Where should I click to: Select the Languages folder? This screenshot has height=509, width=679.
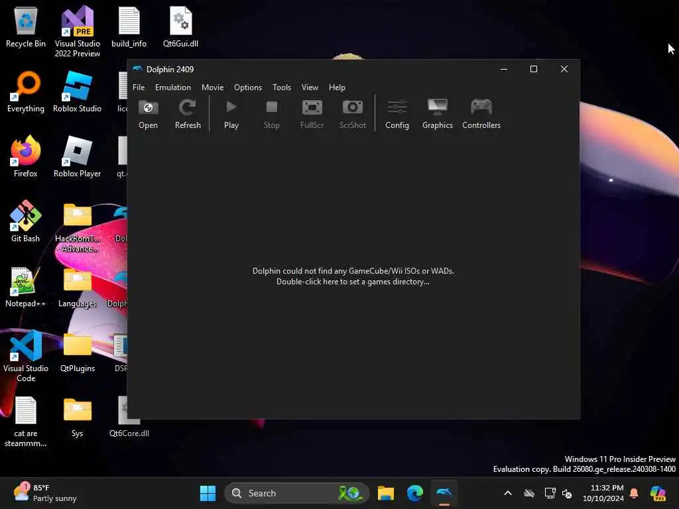(77, 287)
